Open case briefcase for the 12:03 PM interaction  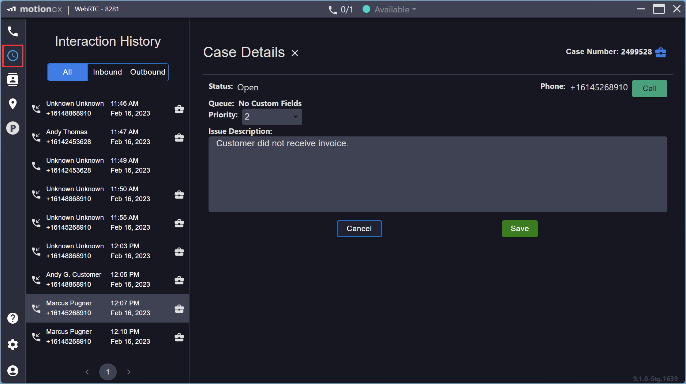point(179,252)
